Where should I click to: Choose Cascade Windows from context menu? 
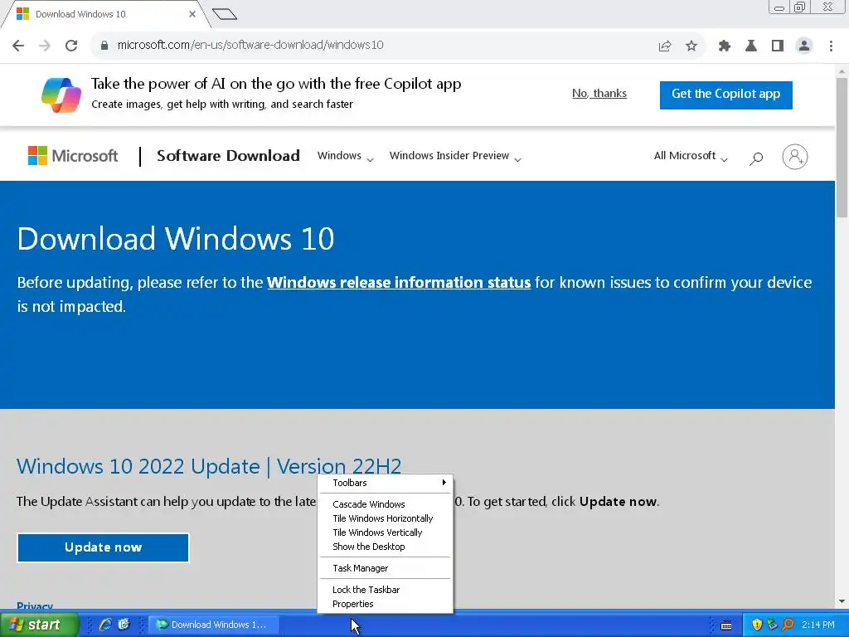pos(385,504)
